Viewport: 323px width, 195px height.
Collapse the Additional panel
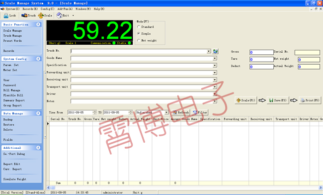click(x=38, y=148)
